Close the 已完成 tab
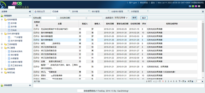Image resolution: width=205 pixels, height=93 pixels. point(69,11)
